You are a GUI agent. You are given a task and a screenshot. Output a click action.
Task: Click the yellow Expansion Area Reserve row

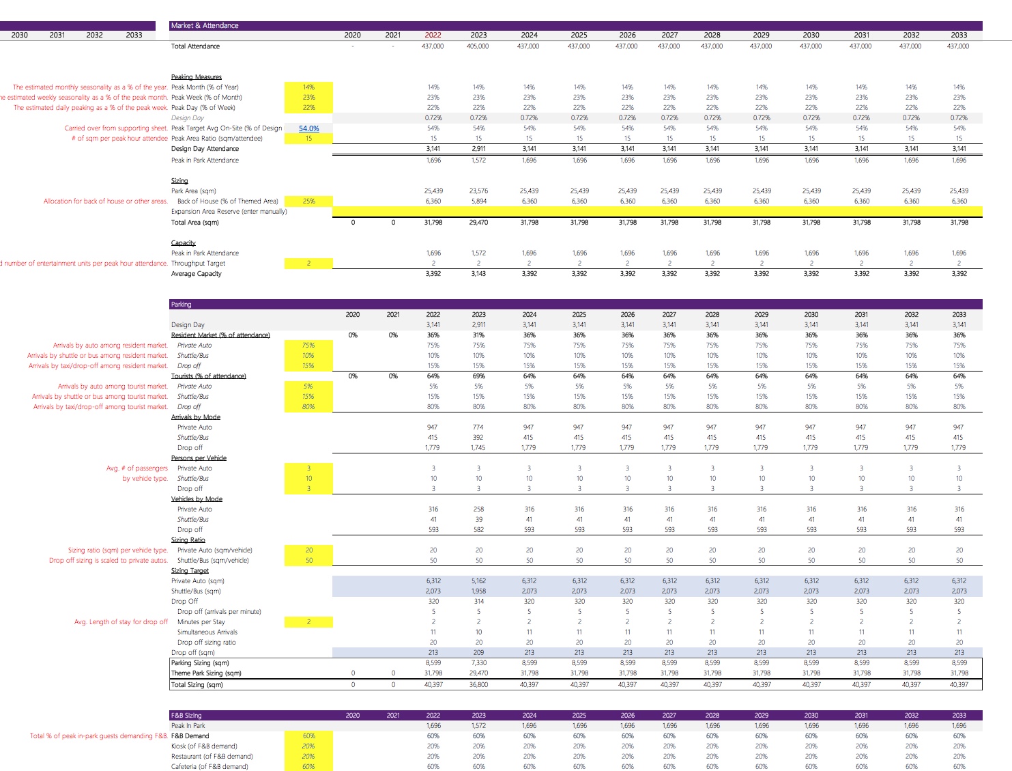(x=657, y=212)
